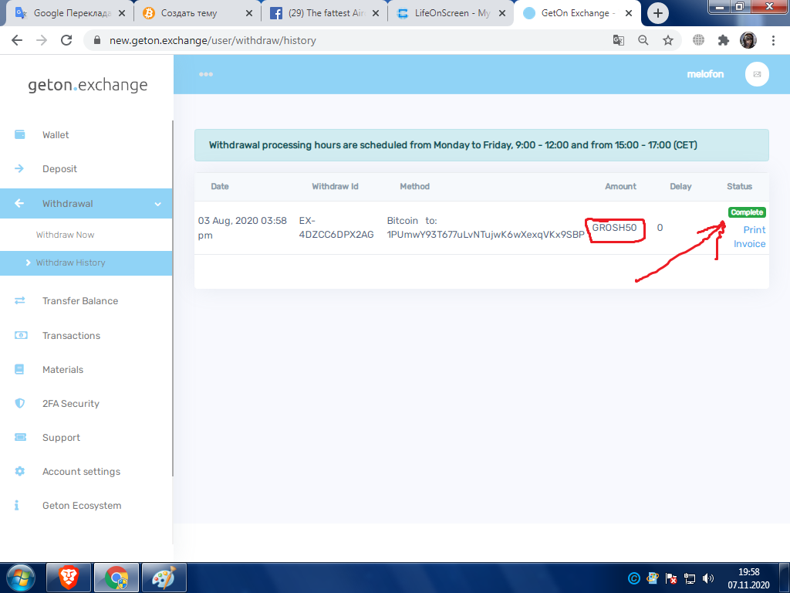Open Wallet in the sidebar
Image resolution: width=790 pixels, height=593 pixels.
click(56, 134)
